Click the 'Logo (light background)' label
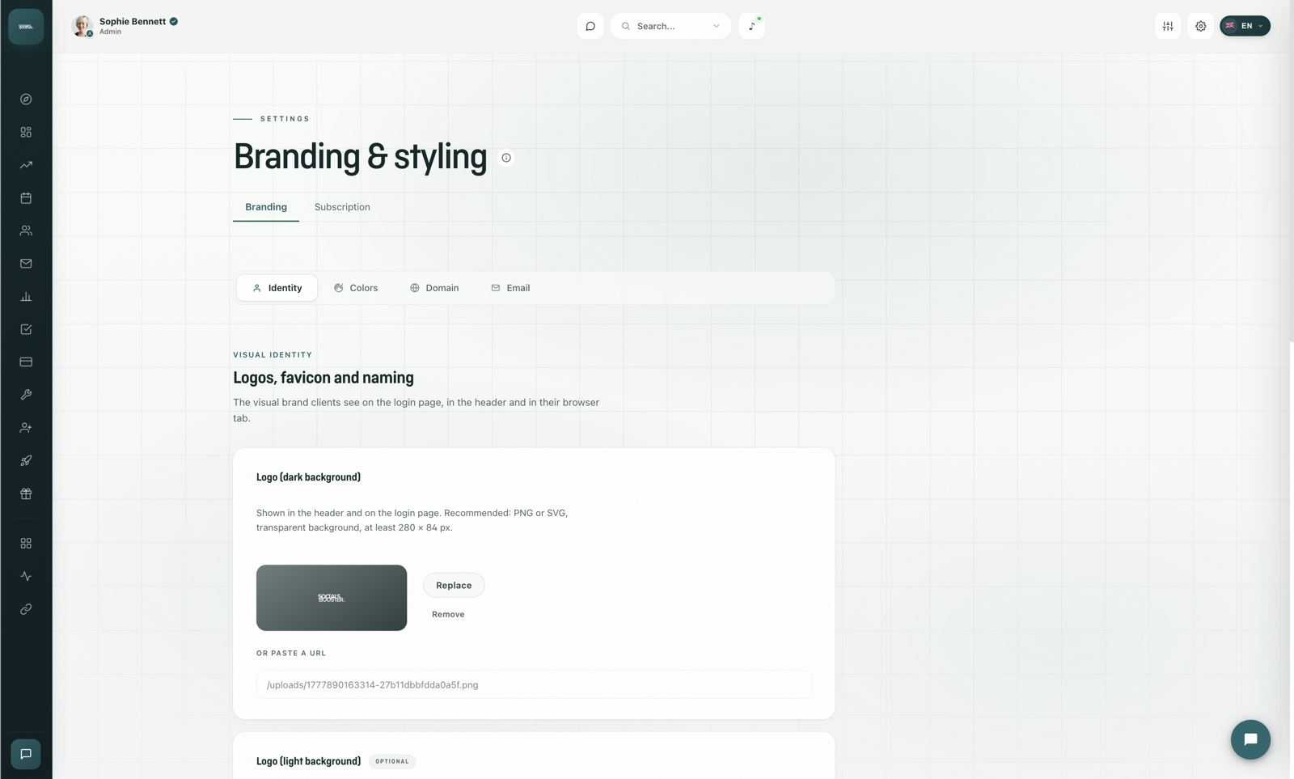This screenshot has height=779, width=1294. point(308,761)
